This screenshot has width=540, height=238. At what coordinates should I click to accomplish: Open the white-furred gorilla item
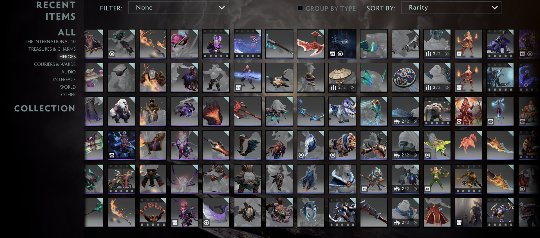click(121, 111)
